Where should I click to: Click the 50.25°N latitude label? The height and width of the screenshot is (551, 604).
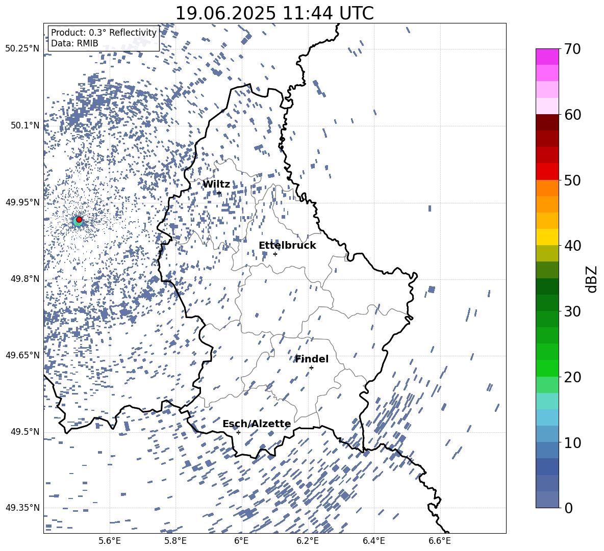click(22, 49)
